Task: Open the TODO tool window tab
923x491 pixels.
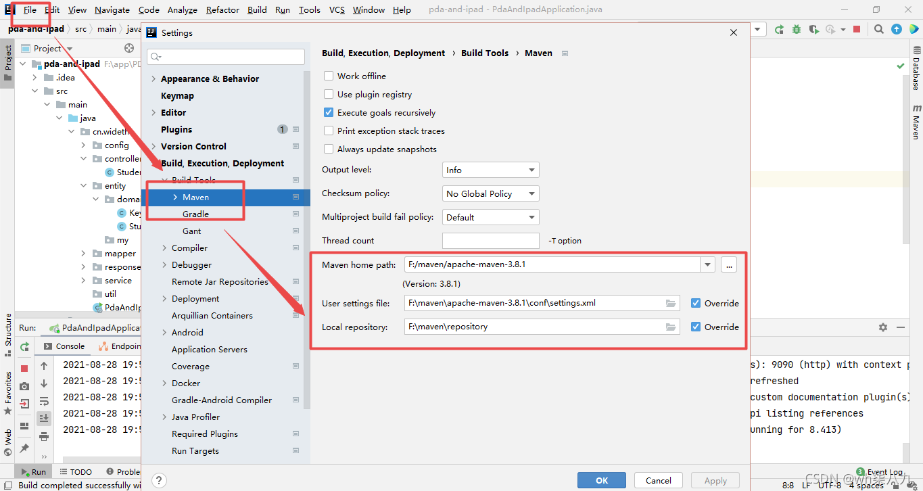Action: pyautogui.click(x=75, y=472)
